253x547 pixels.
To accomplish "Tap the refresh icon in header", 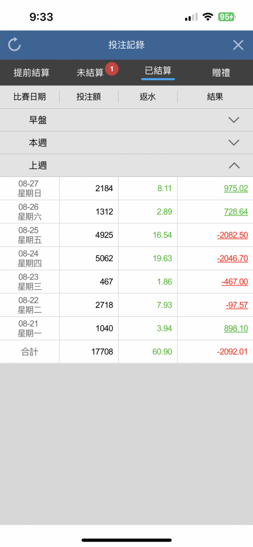I will click(14, 45).
